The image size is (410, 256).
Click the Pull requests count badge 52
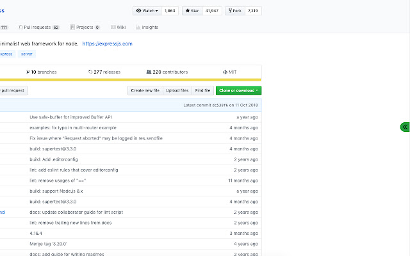56,27
